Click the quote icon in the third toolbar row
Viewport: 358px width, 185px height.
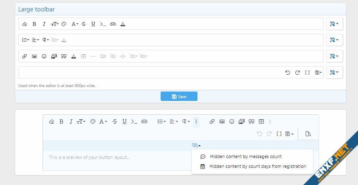pyautogui.click(x=64, y=56)
